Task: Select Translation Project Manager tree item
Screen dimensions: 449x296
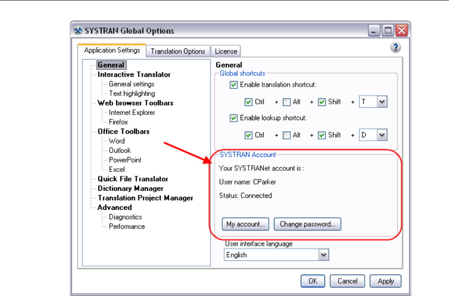Action: 145,198
